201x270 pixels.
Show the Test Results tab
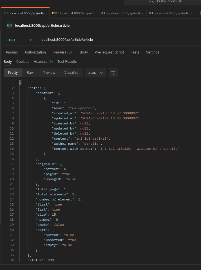tap(67, 62)
